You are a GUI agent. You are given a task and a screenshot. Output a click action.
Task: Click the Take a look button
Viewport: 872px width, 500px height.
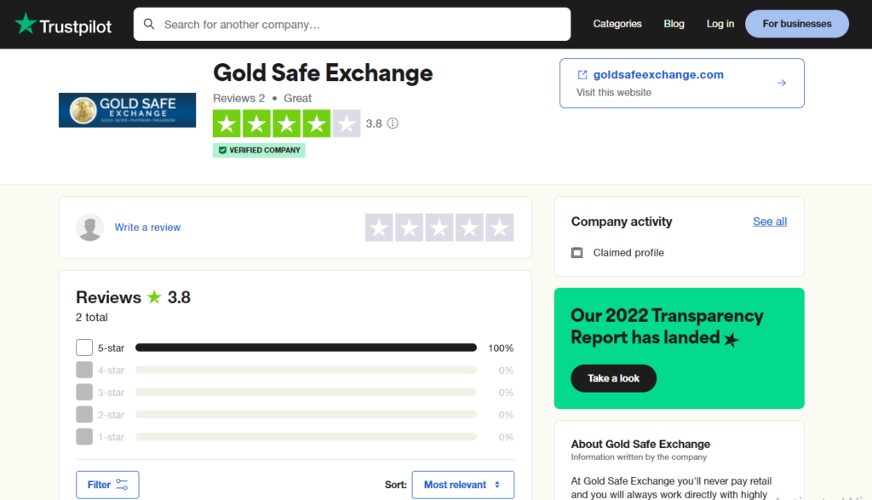coord(613,378)
